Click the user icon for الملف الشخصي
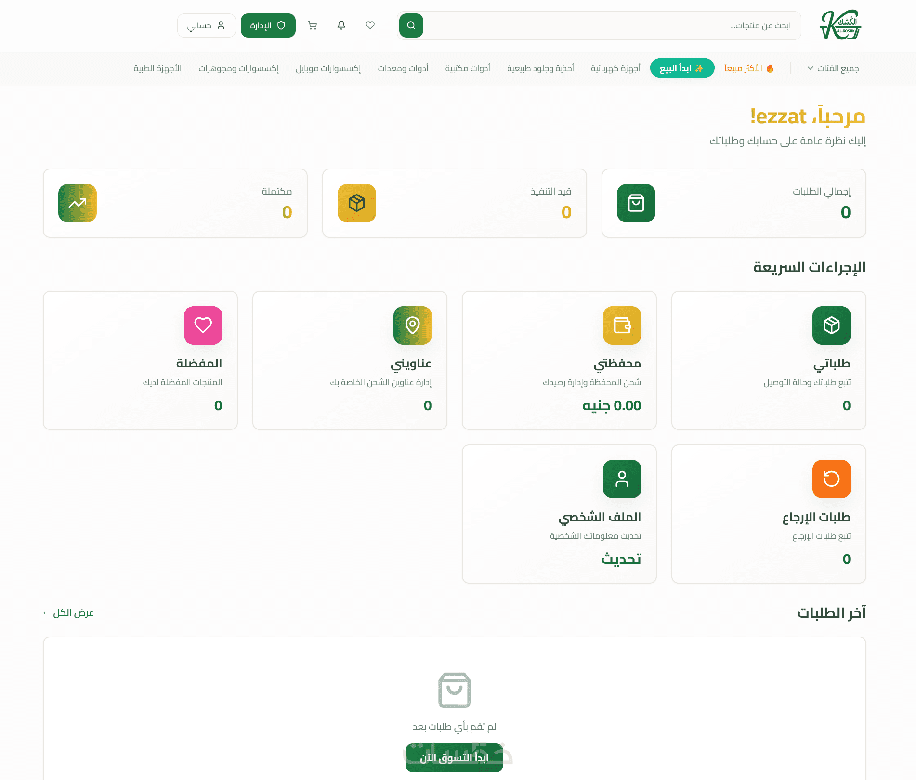Image resolution: width=916 pixels, height=780 pixels. click(x=622, y=479)
